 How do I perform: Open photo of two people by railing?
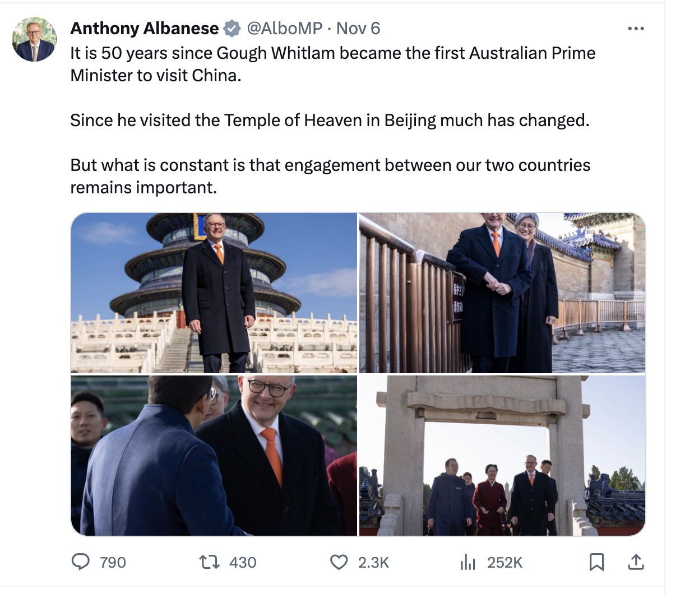click(502, 293)
